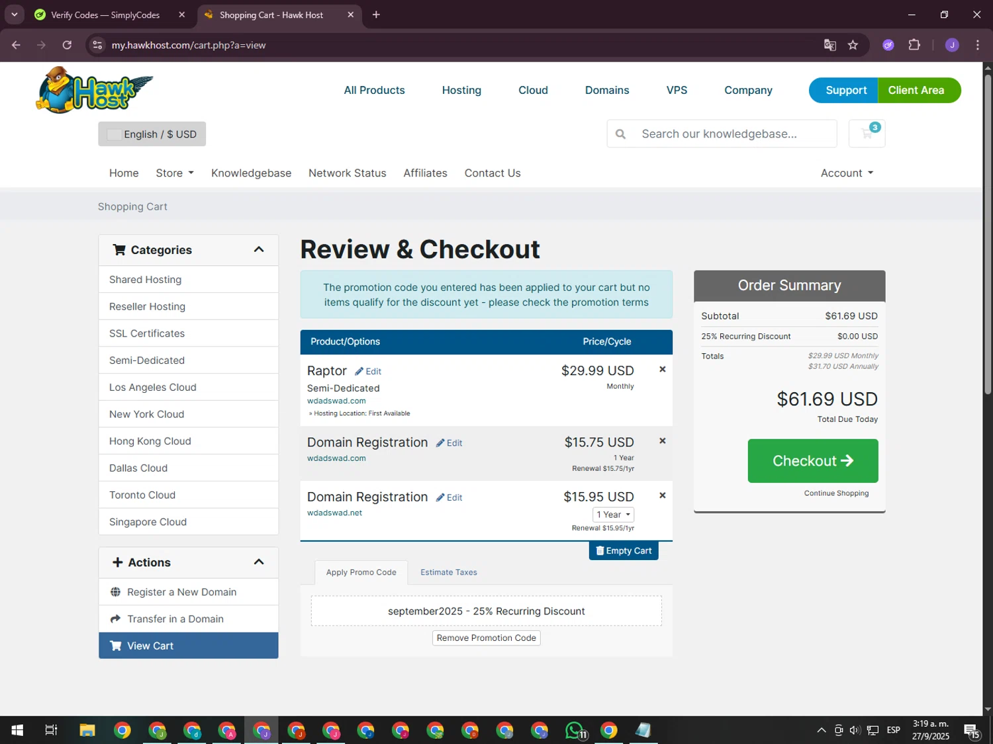Reload the page
993x744 pixels.
[67, 45]
